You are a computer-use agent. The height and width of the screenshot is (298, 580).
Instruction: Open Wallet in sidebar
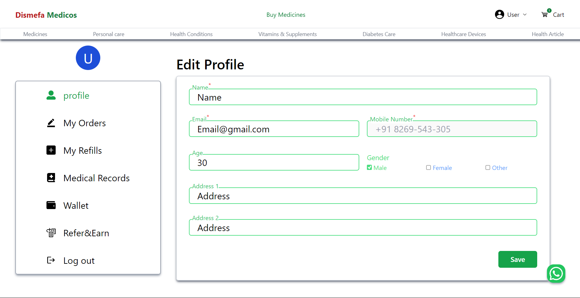76,205
